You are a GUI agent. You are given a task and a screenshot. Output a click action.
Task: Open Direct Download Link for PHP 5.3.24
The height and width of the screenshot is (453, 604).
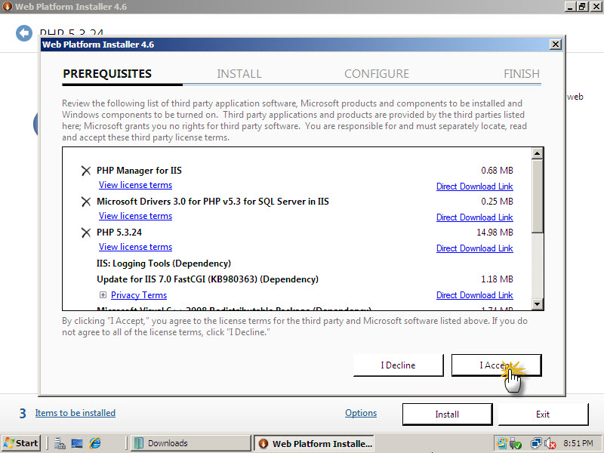tap(475, 248)
